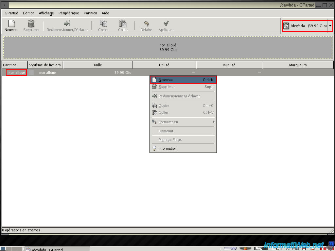Screen dimensions: 335x251
Task: Click the lightbulb icon next to Information
Action: tap(154, 148)
